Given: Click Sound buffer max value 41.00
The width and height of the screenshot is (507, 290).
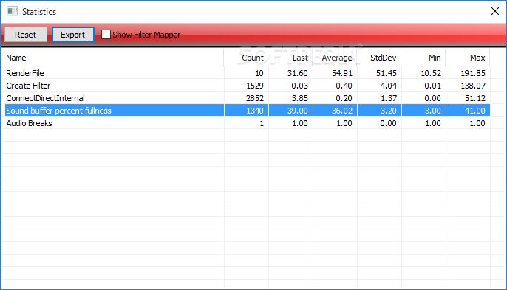Looking at the screenshot, I should [x=475, y=111].
